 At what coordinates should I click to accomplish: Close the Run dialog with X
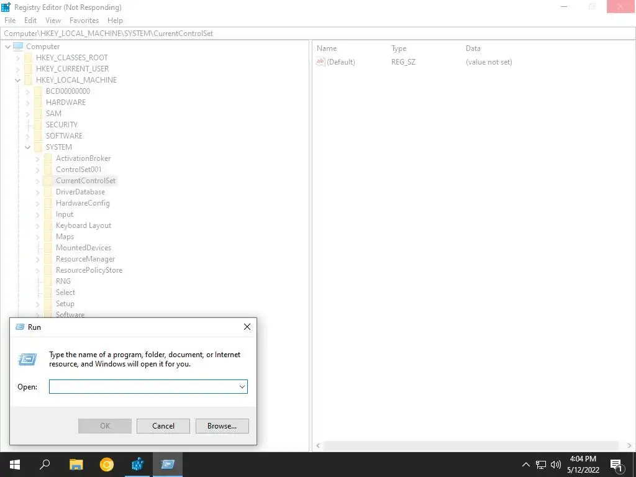(247, 327)
